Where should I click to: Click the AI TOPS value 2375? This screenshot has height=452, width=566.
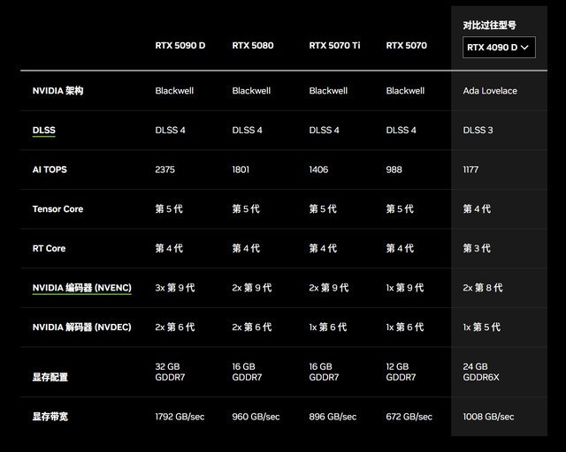tap(165, 169)
